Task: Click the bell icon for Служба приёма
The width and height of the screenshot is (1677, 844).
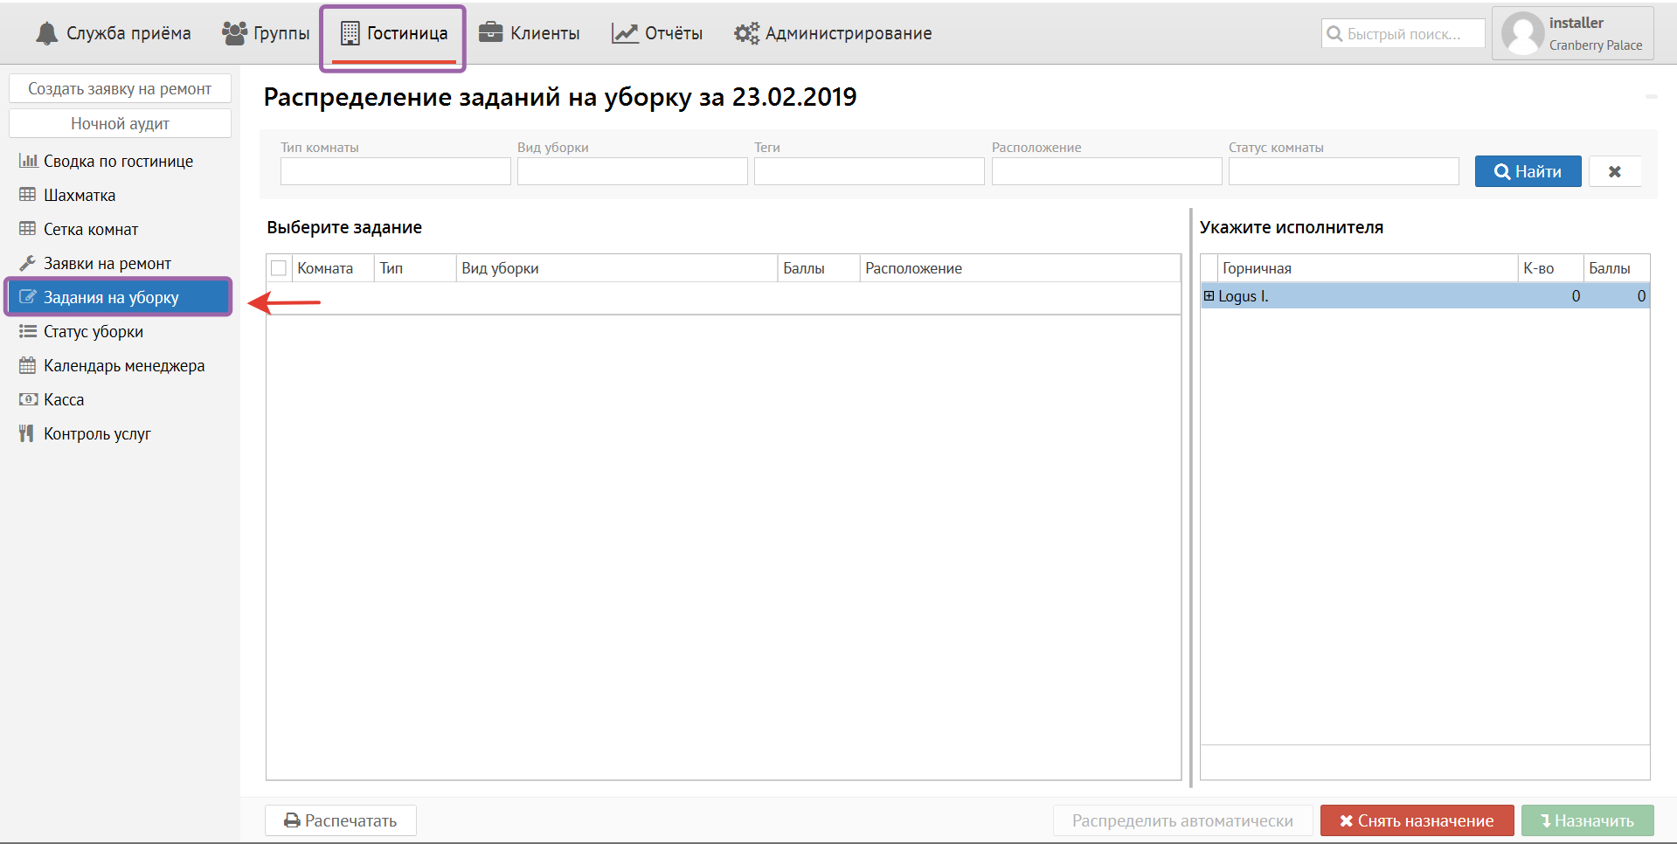Action: pos(46,34)
